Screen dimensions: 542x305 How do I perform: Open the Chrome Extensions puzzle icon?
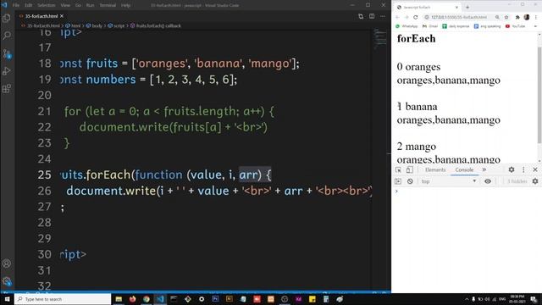pos(517,17)
